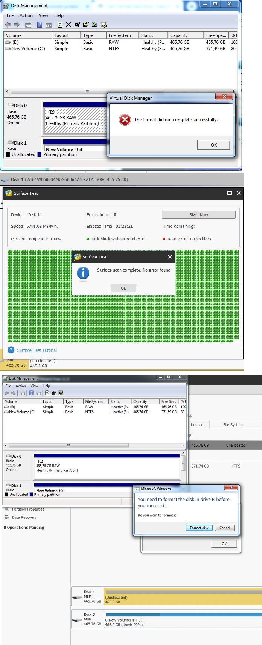Click the Format disk button
The image size is (262, 645).
(199, 528)
